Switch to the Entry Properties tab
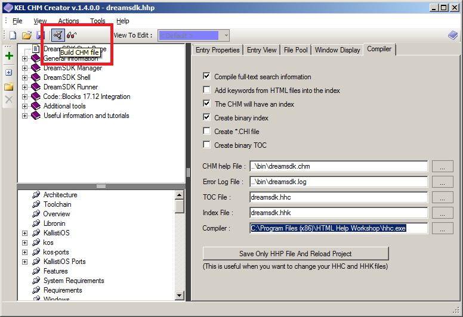This screenshot has width=463, height=317. click(x=218, y=50)
